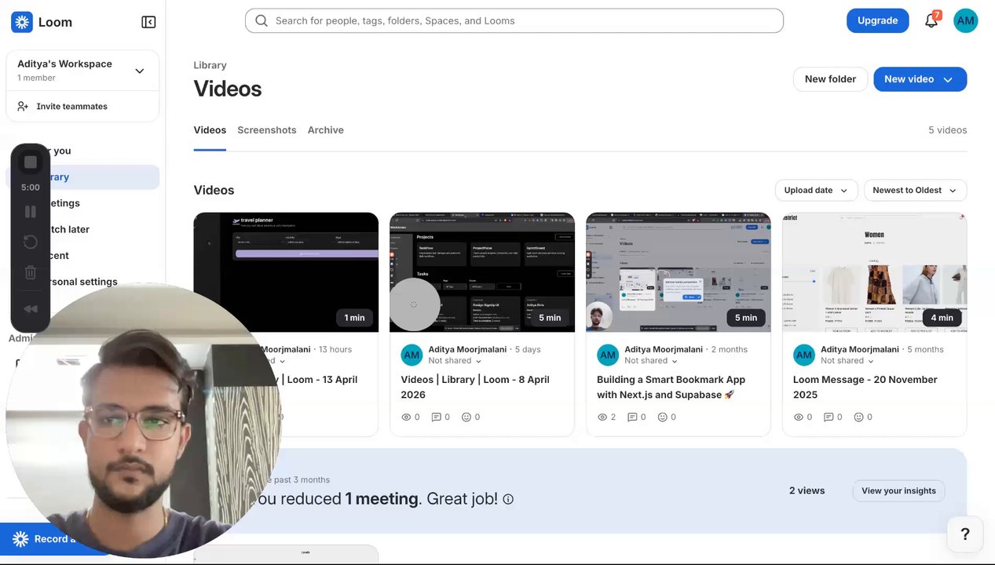
Task: Open the Upload date sort dropdown
Action: pyautogui.click(x=816, y=190)
